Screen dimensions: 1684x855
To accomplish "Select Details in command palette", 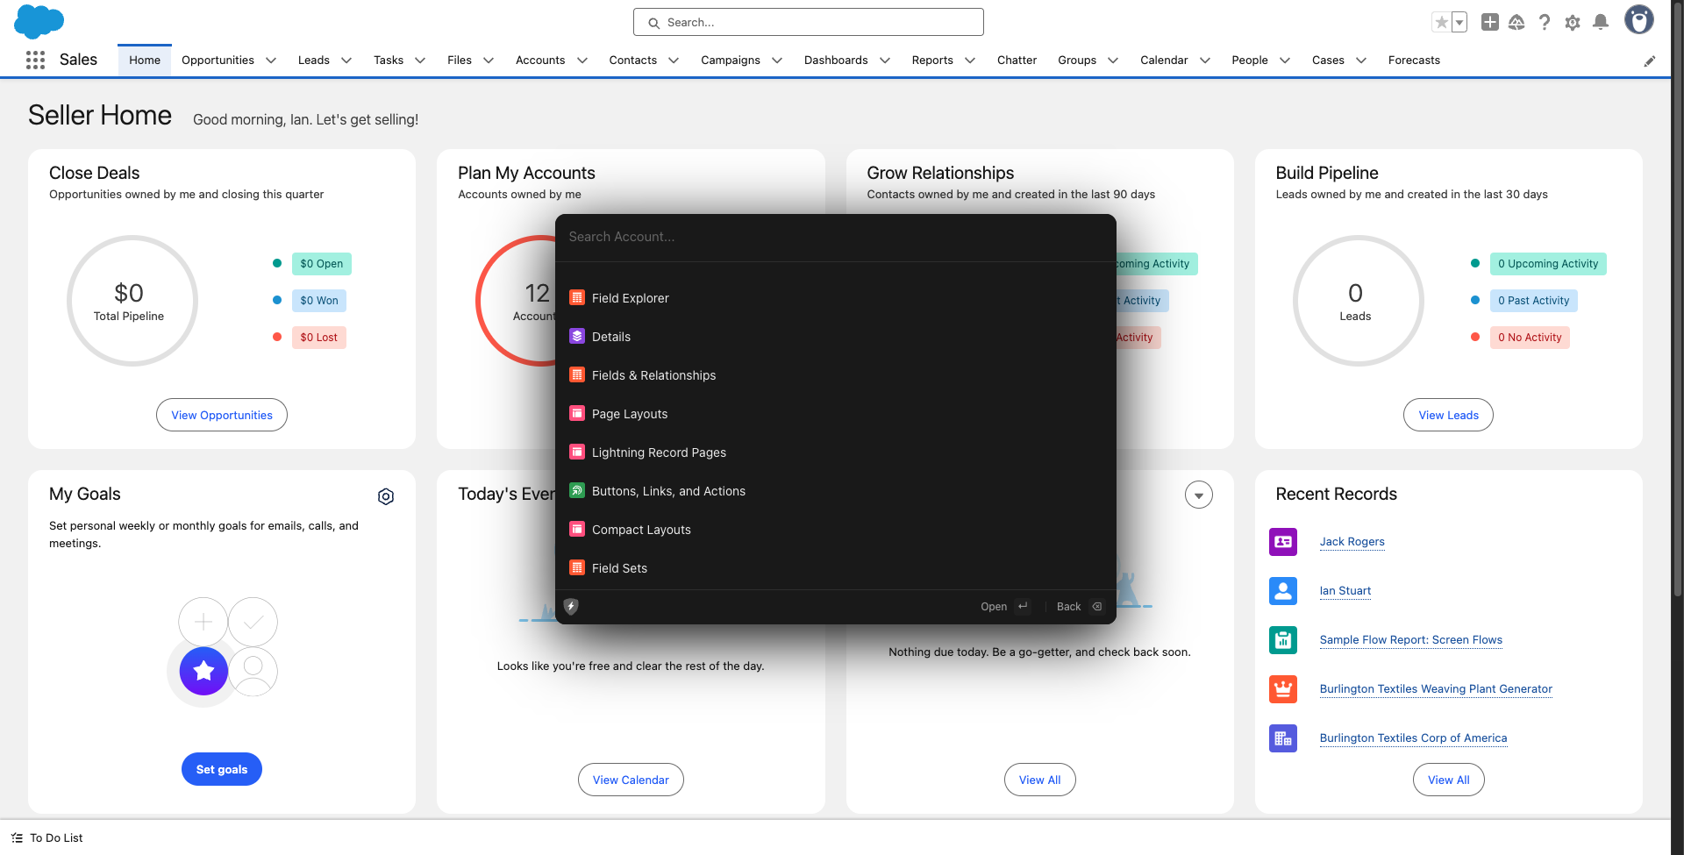I will 835,337.
